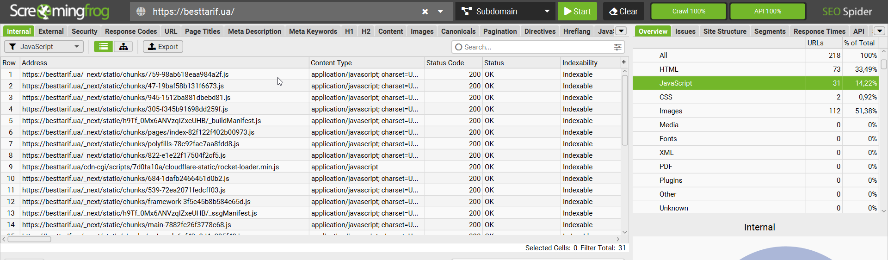
Task: Open the JavaScript filter dropdown
Action: [x=44, y=47]
